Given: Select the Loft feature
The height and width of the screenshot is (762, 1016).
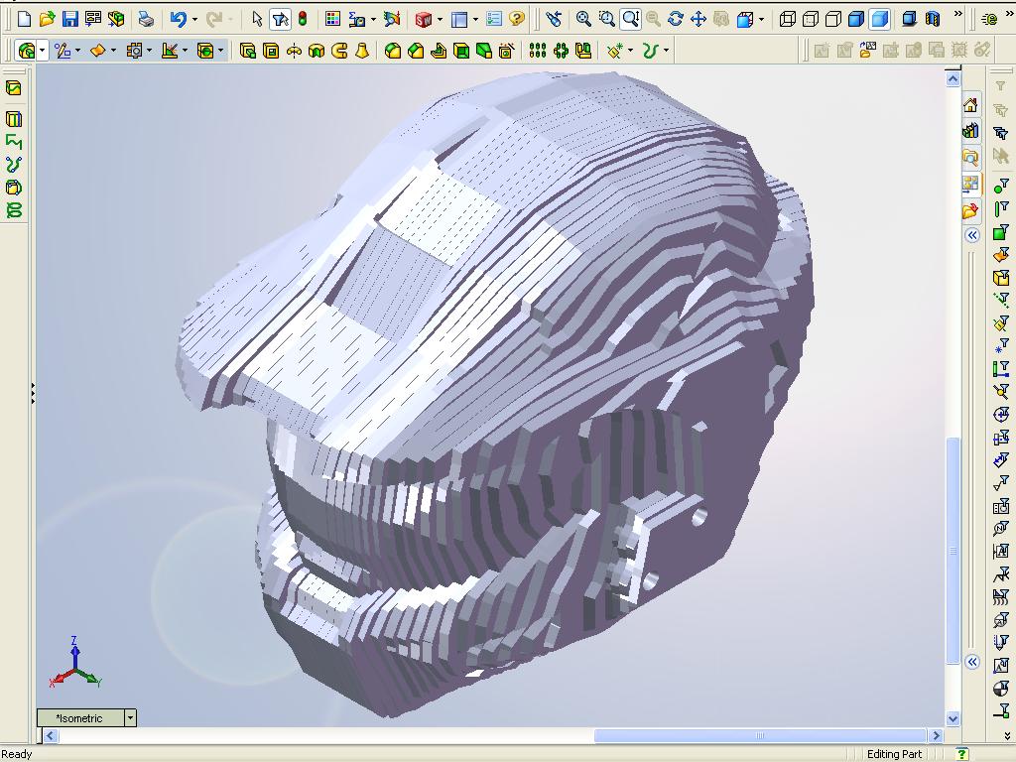Looking at the screenshot, I should (362, 51).
